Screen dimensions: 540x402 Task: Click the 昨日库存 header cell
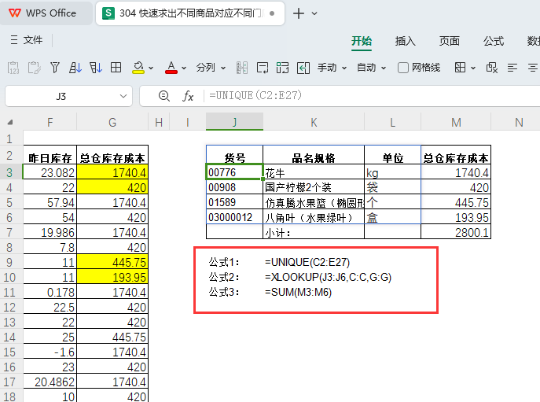50,155
